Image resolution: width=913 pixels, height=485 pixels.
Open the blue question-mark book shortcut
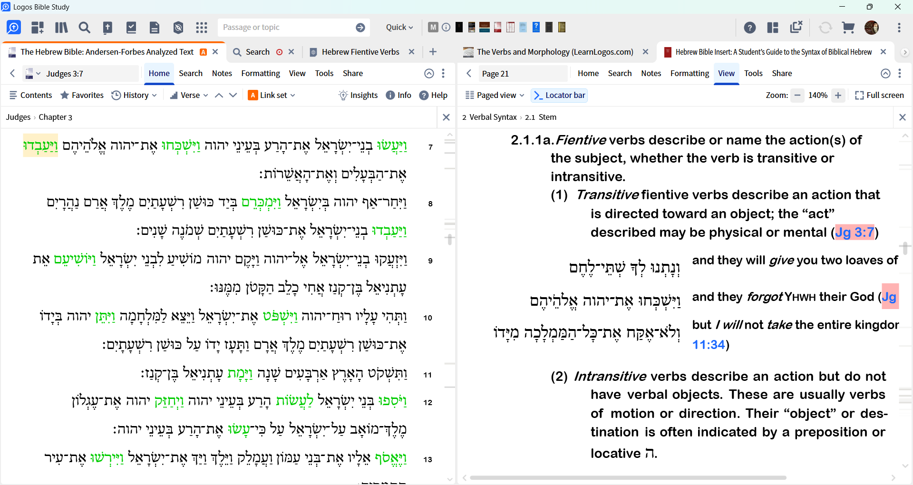(536, 27)
